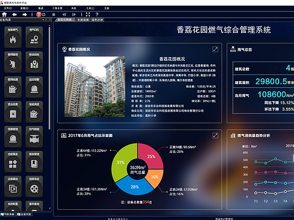Open the 事件查询 module

pyautogui.click(x=34, y=206)
